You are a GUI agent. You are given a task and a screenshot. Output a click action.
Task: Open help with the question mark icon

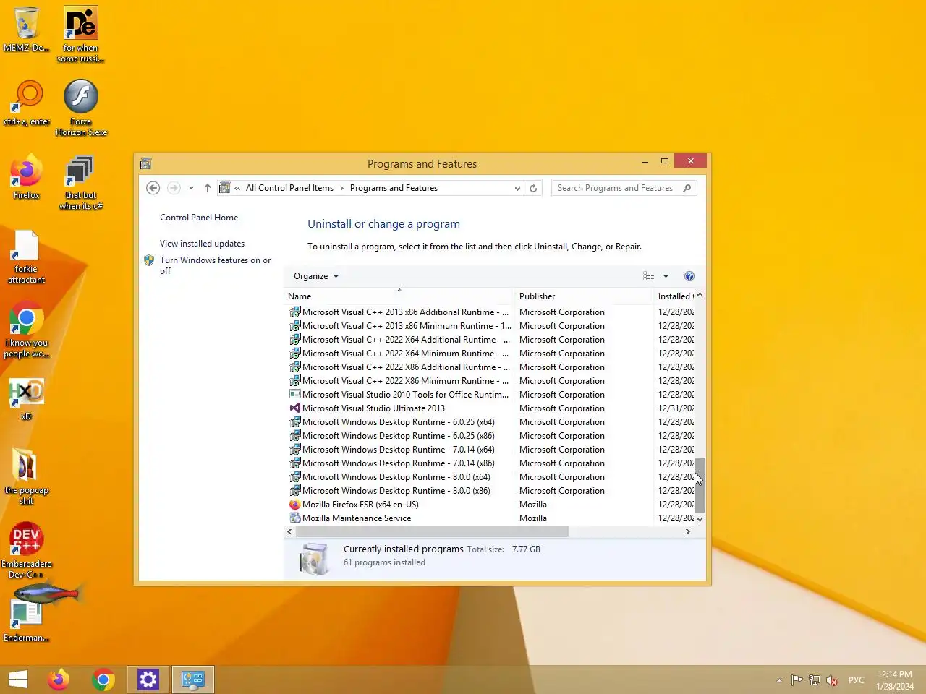pos(689,276)
